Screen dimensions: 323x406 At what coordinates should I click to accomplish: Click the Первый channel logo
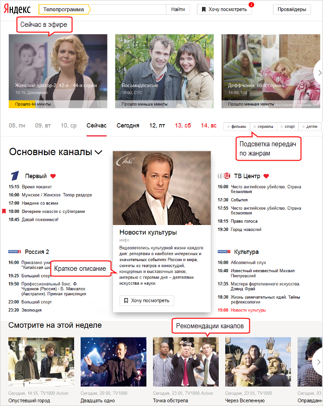tap(15, 176)
